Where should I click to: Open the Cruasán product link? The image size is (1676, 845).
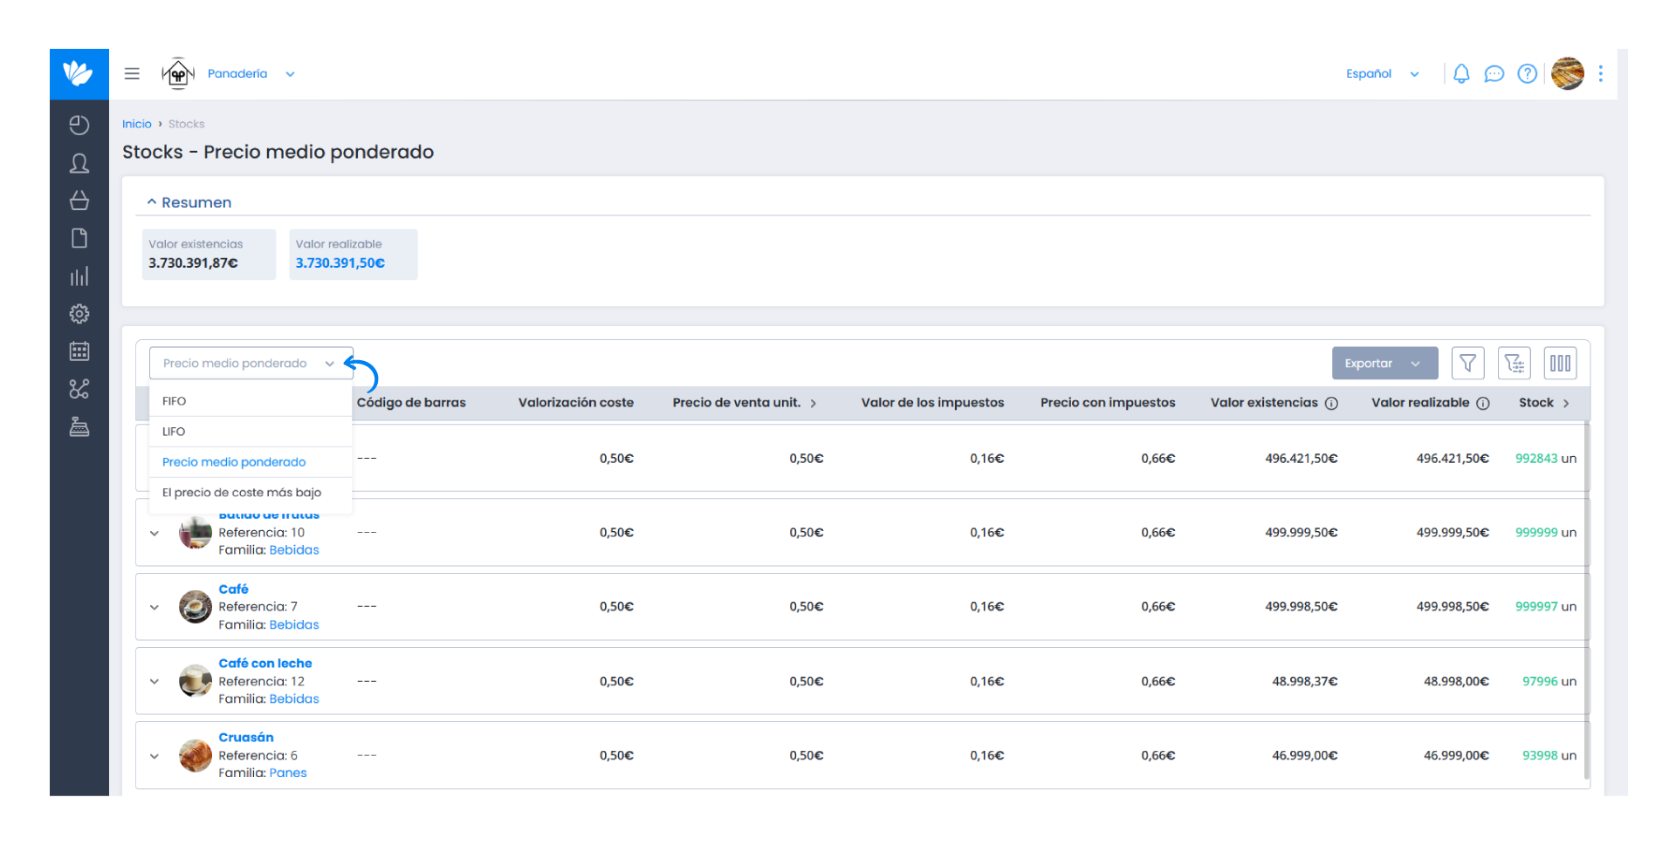click(245, 737)
